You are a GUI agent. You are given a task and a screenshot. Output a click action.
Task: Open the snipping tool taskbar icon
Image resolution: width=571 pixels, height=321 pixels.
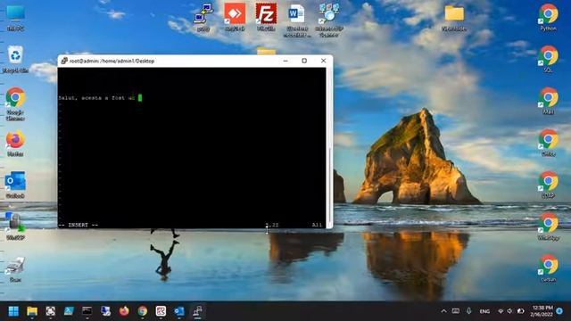pos(50,311)
